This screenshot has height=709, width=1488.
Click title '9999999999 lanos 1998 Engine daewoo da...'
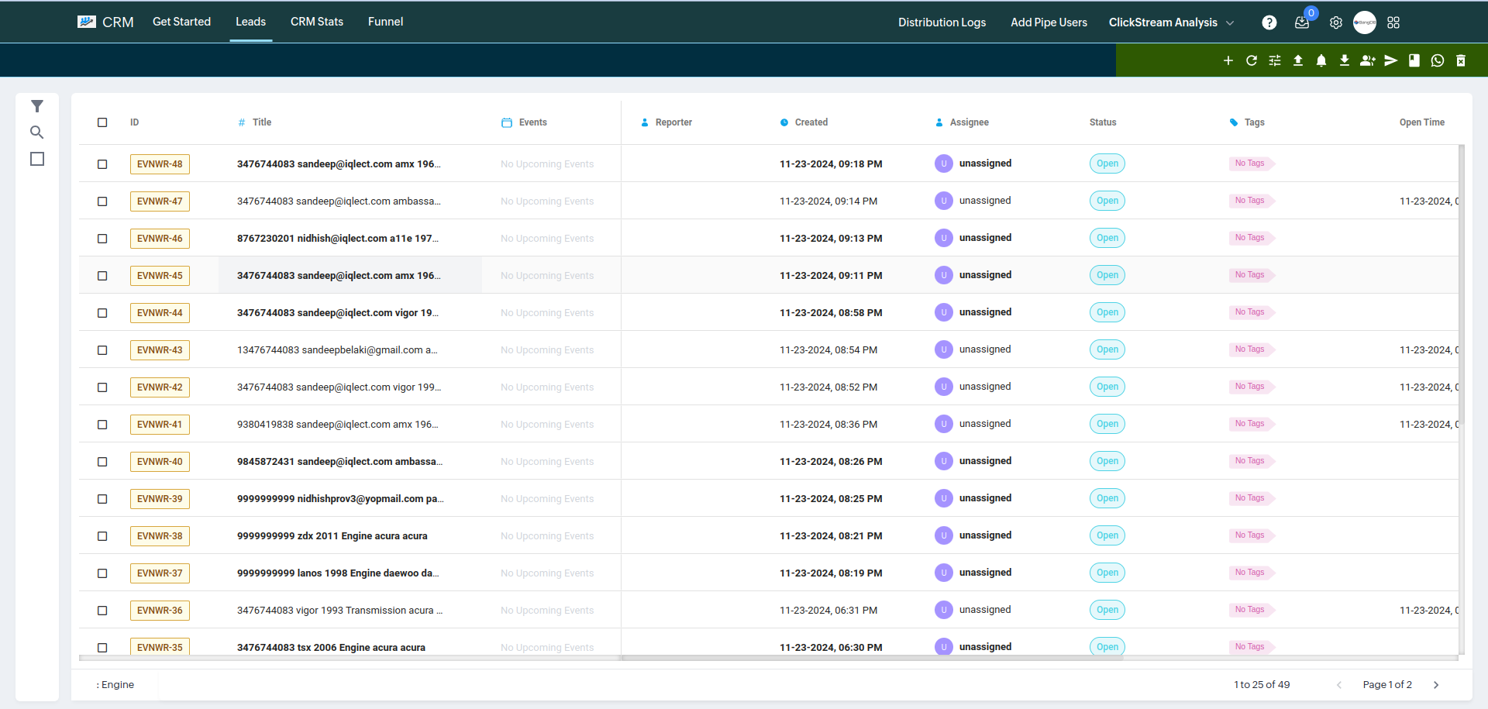[x=338, y=573]
